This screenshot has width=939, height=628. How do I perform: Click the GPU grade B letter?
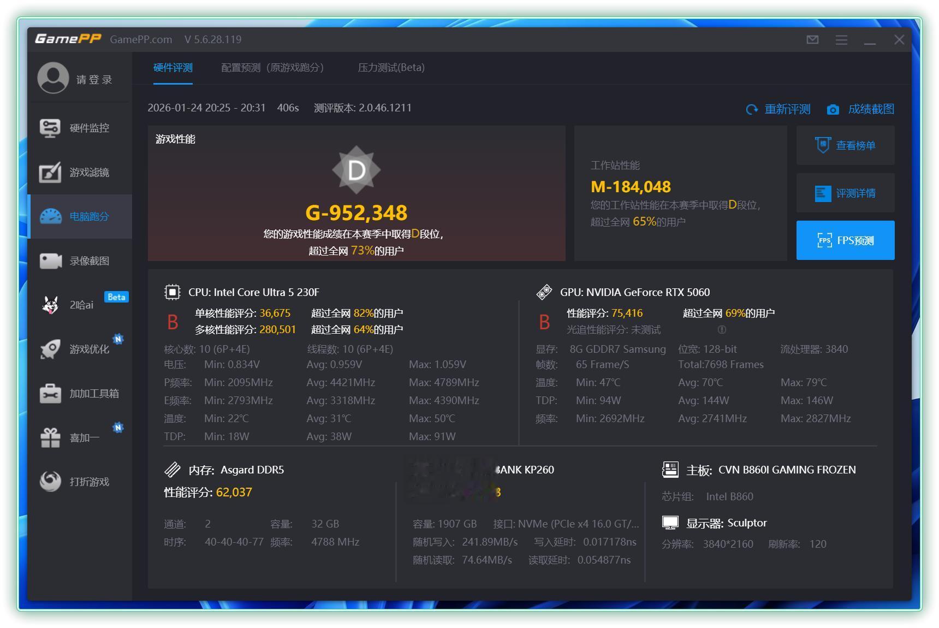tap(544, 322)
